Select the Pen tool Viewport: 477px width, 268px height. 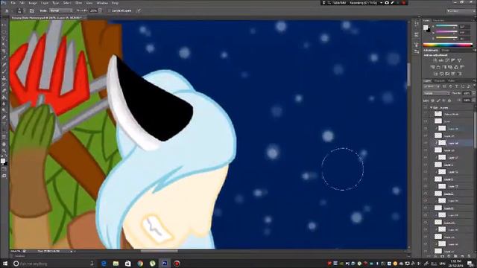(x=4, y=118)
